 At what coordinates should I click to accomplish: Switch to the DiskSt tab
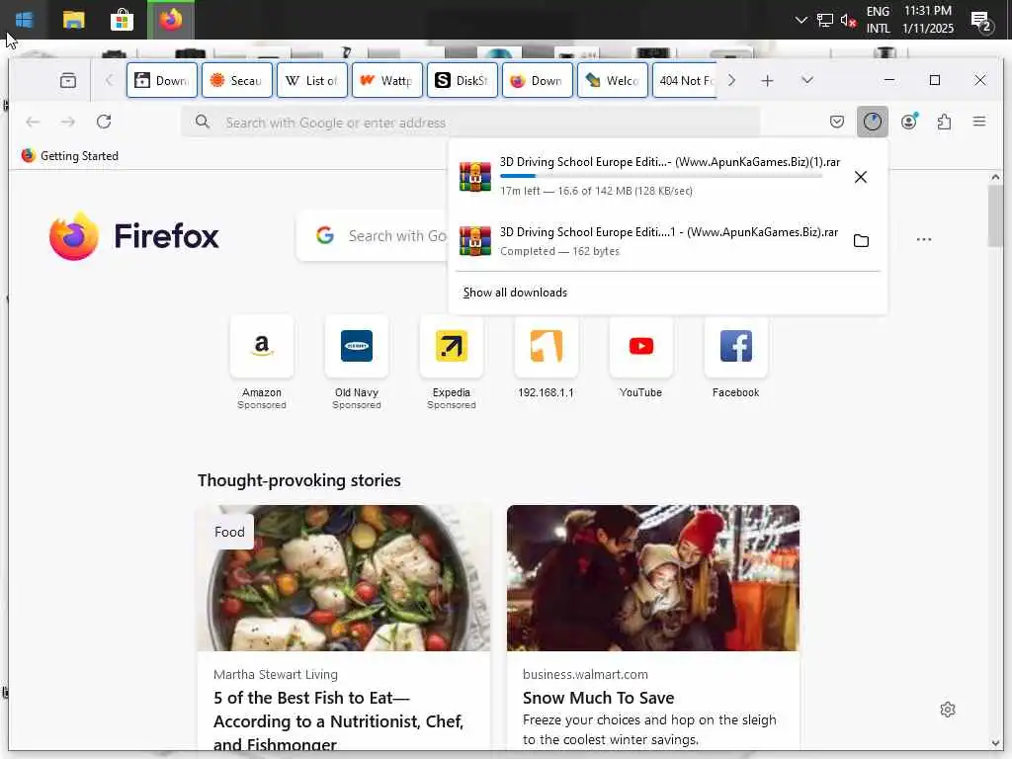463,81
